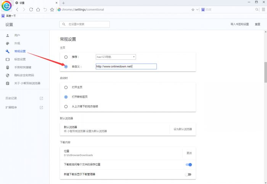Click the tab settings rectangle icon
Viewport: 267px width, 184px height.
pyautogui.click(x=8, y=59)
